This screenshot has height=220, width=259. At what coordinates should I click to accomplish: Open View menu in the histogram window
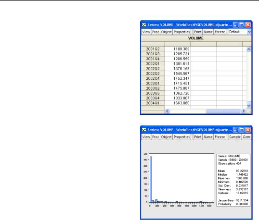coord(146,137)
